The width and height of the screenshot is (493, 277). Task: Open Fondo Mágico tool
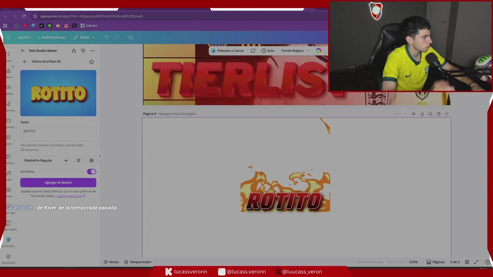295,51
